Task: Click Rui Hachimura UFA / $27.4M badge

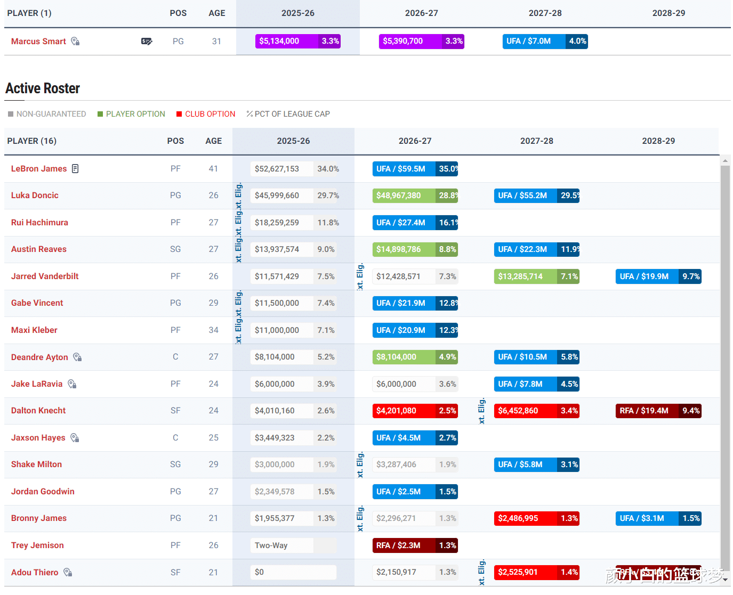Action: tap(415, 223)
